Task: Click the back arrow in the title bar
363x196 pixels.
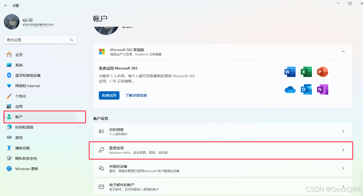Action: click(6, 5)
